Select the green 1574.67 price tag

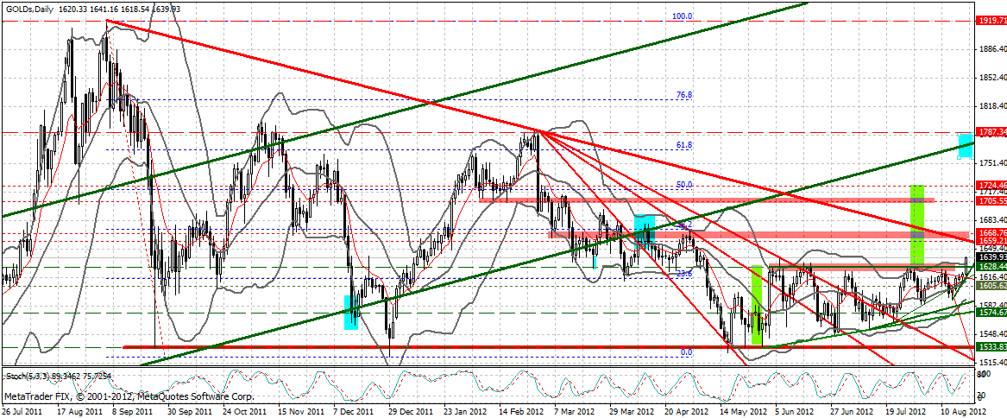[991, 312]
